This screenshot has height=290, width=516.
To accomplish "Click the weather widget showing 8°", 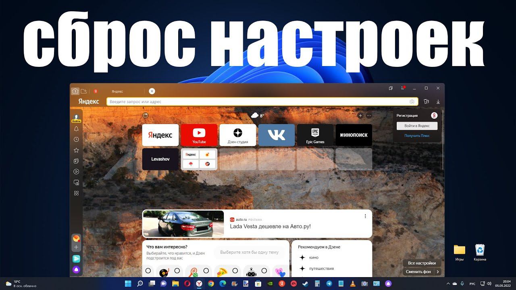I will (258, 116).
